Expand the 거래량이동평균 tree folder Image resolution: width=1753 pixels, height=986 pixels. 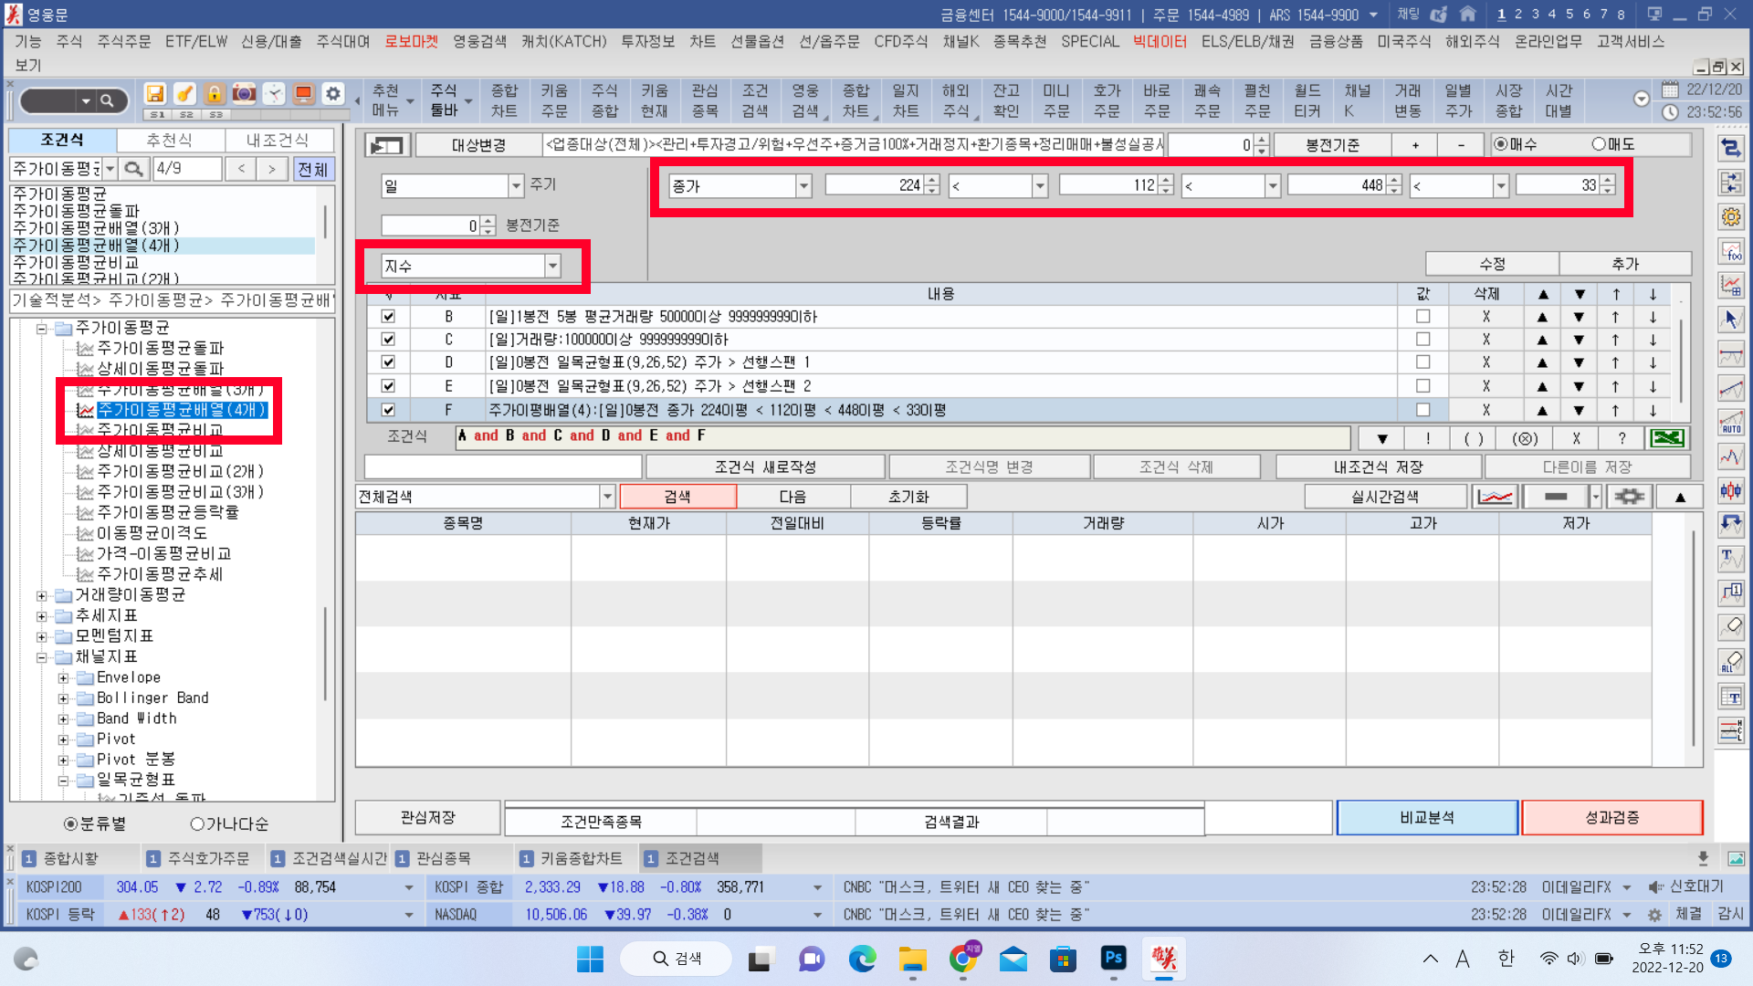click(41, 595)
